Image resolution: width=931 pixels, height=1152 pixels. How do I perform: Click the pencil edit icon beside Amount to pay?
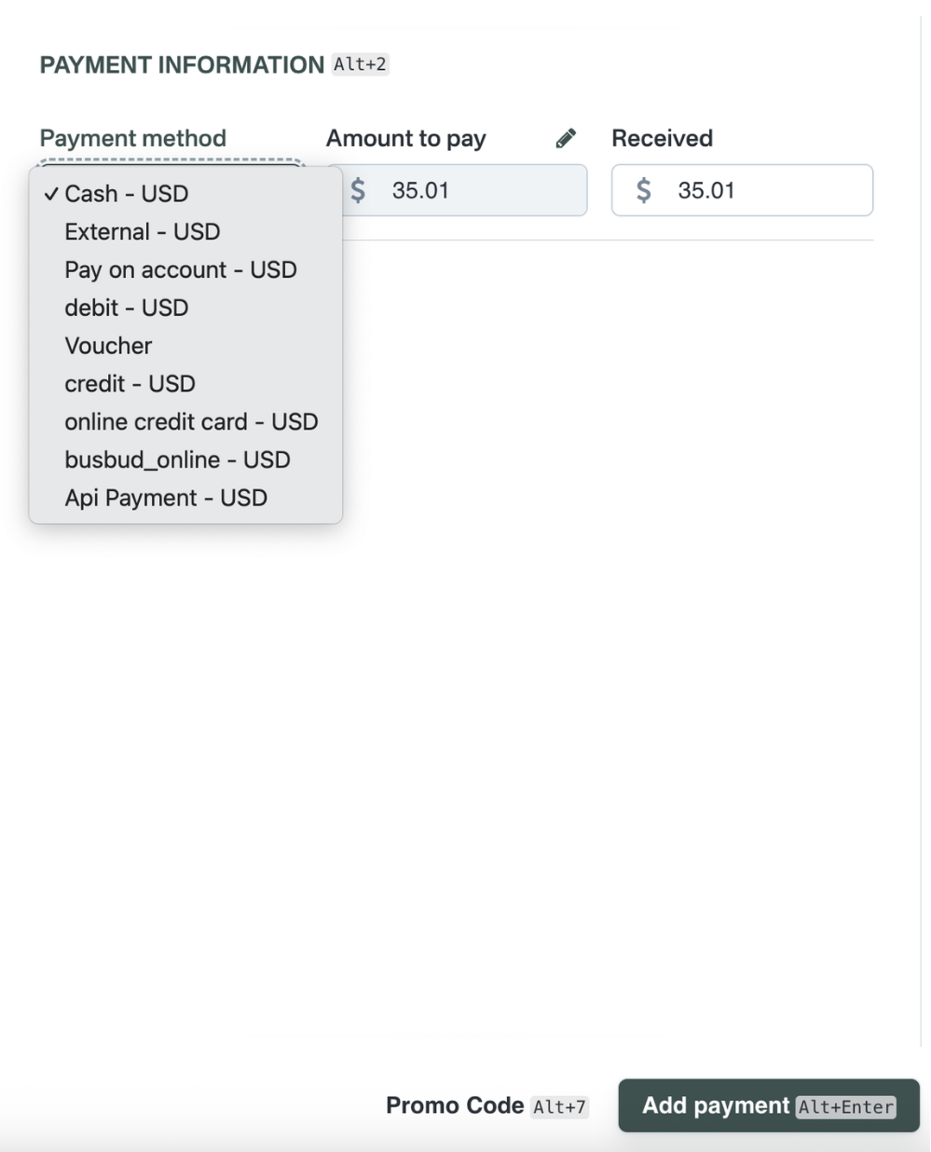(566, 138)
